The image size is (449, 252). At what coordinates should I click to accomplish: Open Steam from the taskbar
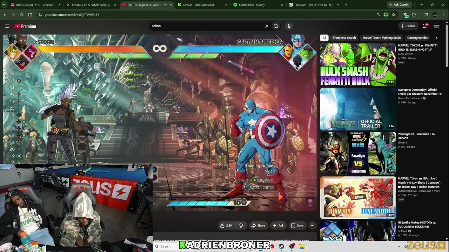[281, 246]
